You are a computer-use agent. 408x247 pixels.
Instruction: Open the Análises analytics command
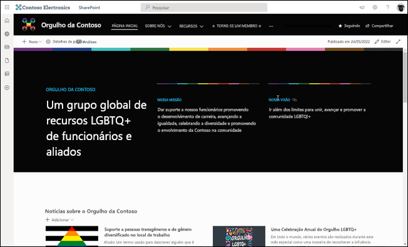87,42
